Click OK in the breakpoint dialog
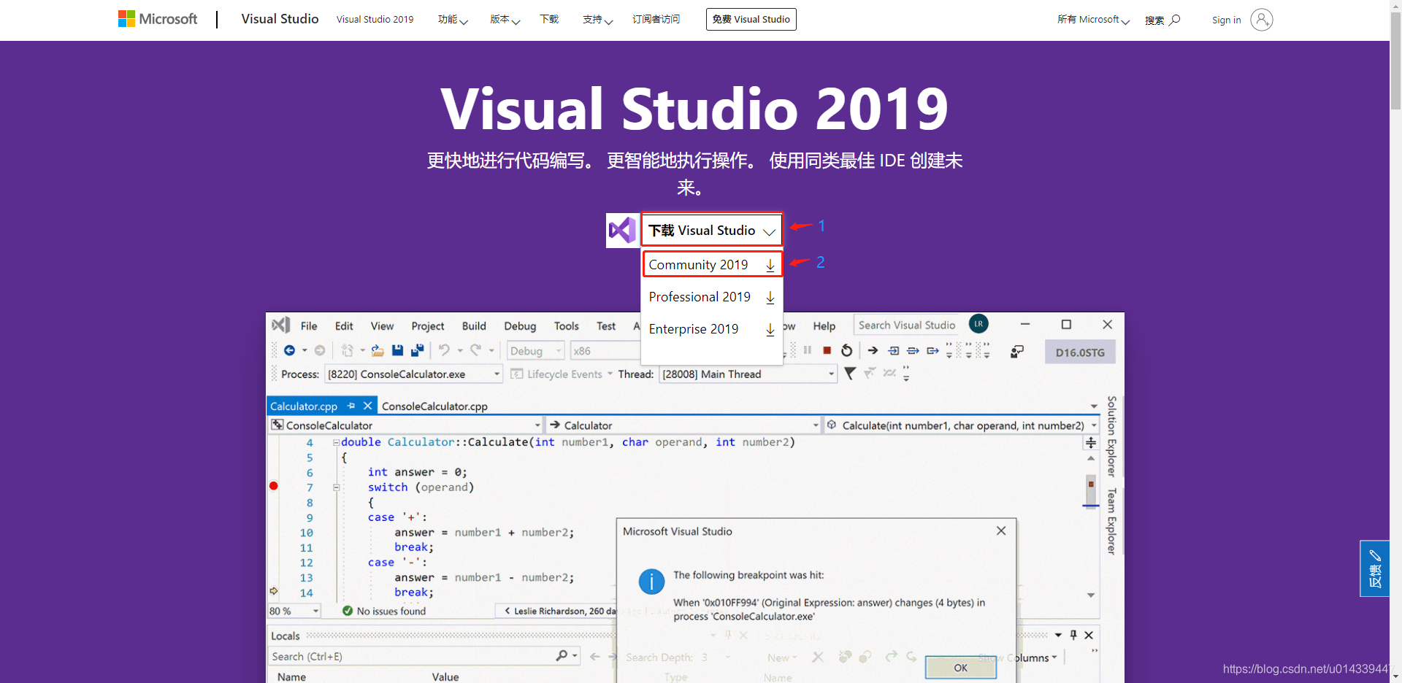 (x=961, y=668)
